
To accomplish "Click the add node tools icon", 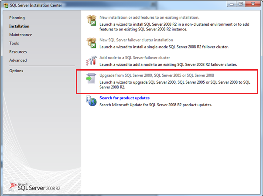I will [92, 61].
